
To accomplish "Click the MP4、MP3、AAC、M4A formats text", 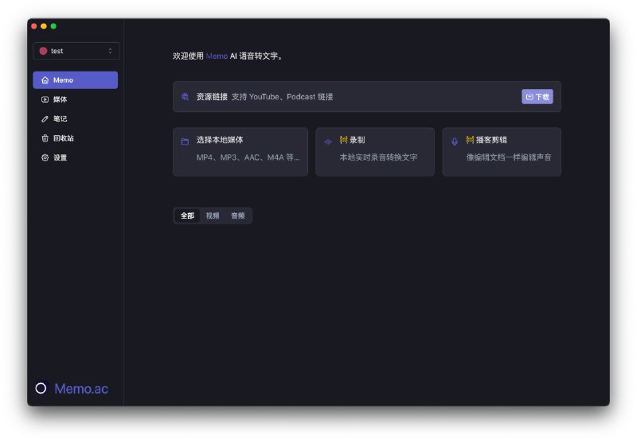I will coord(248,157).
